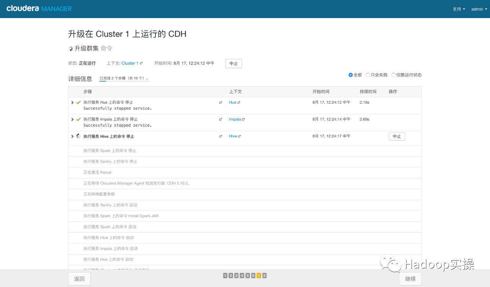Click the 开始时间 column header
The height and width of the screenshot is (287, 490).
pos(321,92)
